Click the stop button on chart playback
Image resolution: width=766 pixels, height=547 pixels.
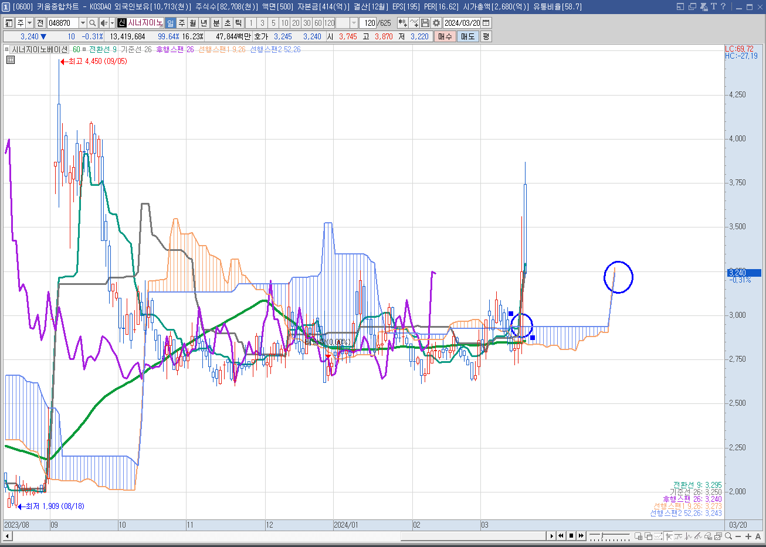pos(571,536)
